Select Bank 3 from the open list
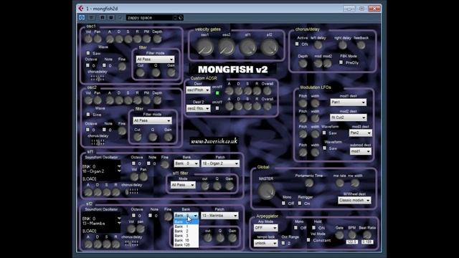Viewport: 459px width, 258px height. point(186,236)
